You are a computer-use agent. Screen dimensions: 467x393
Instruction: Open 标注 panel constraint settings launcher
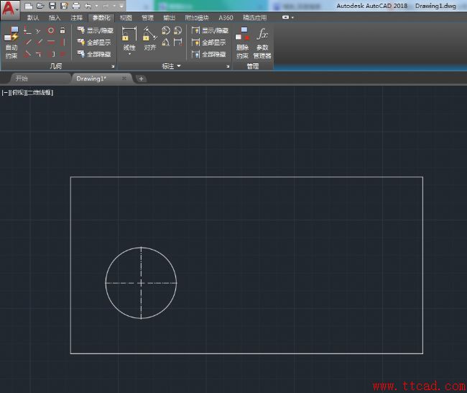(x=228, y=66)
